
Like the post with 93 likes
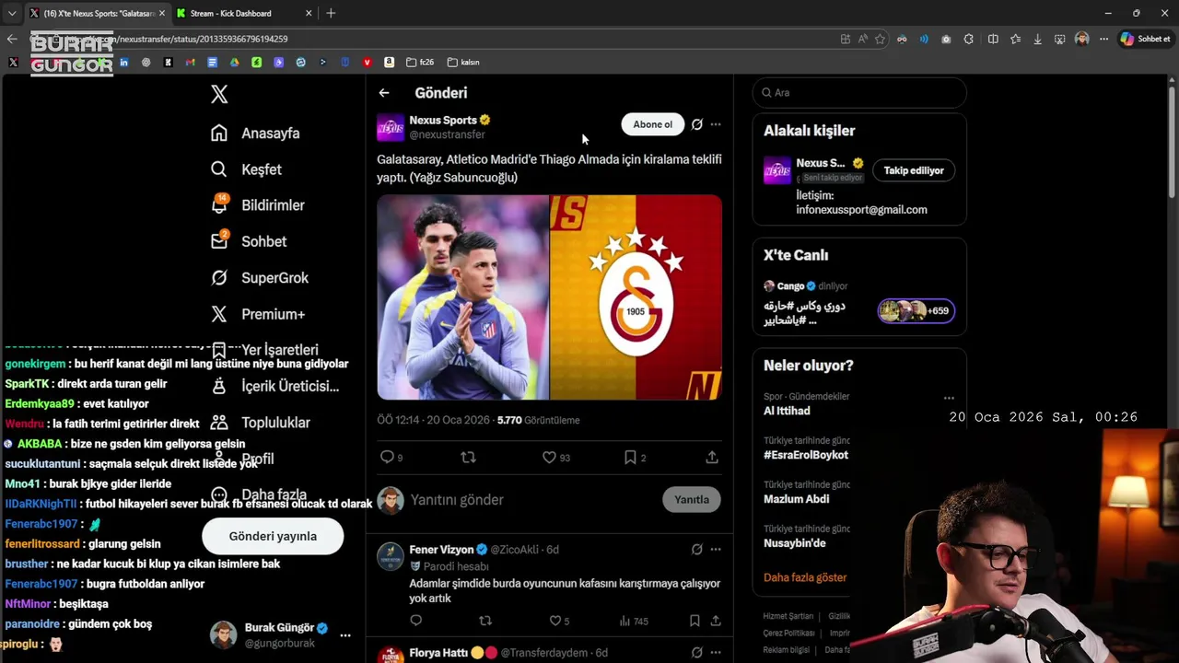549,457
